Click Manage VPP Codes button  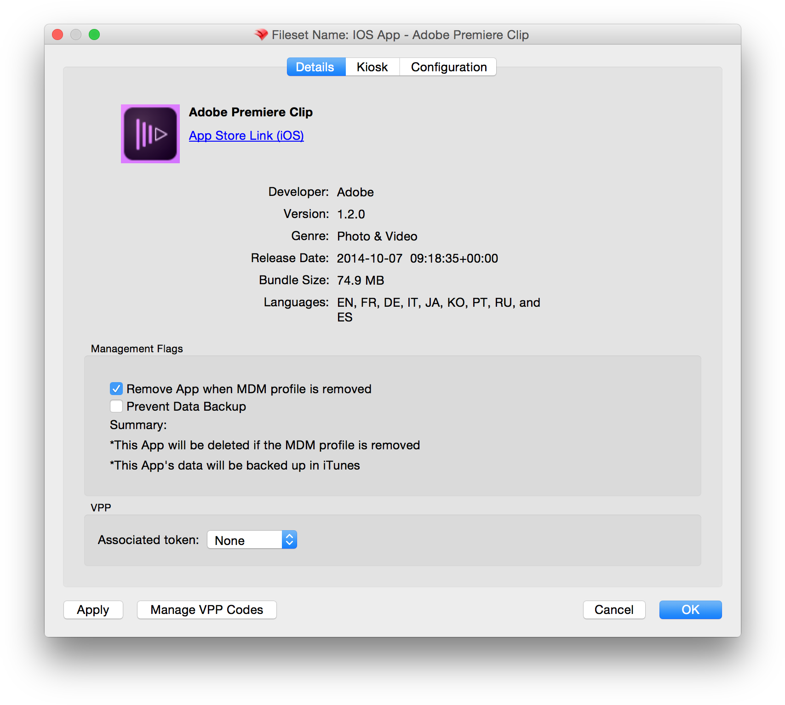206,610
